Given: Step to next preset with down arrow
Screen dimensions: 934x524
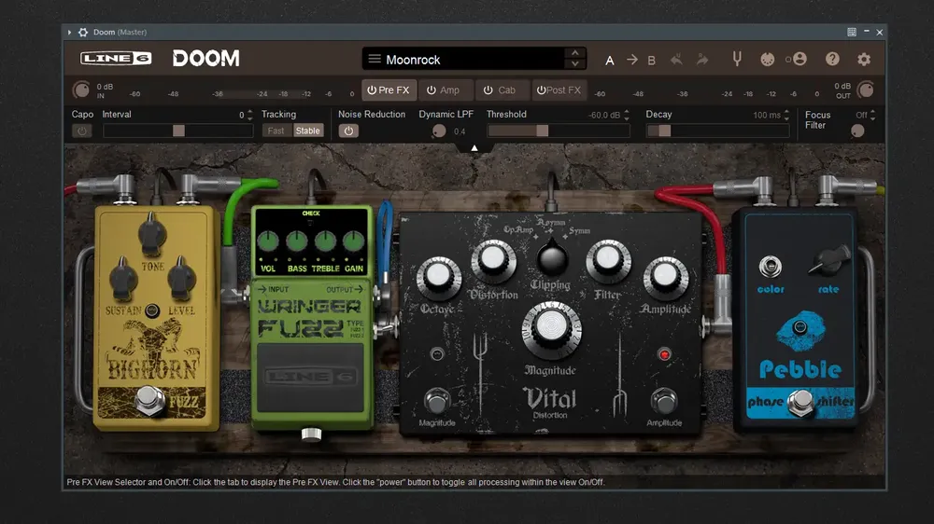Looking at the screenshot, I should (574, 63).
